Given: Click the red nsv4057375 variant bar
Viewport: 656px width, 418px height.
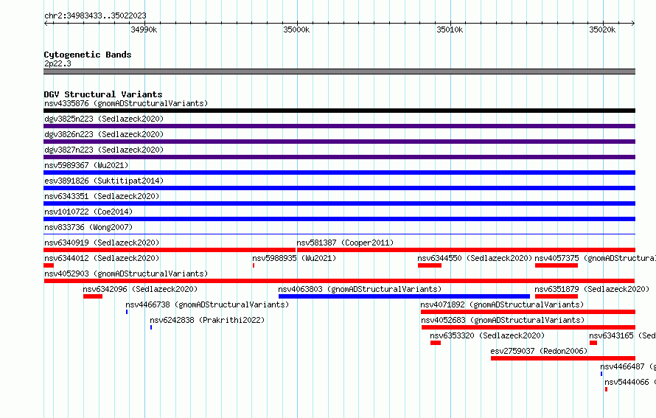Looking at the screenshot, I should click(556, 265).
